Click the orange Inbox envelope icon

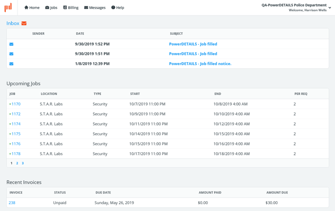tap(24, 23)
